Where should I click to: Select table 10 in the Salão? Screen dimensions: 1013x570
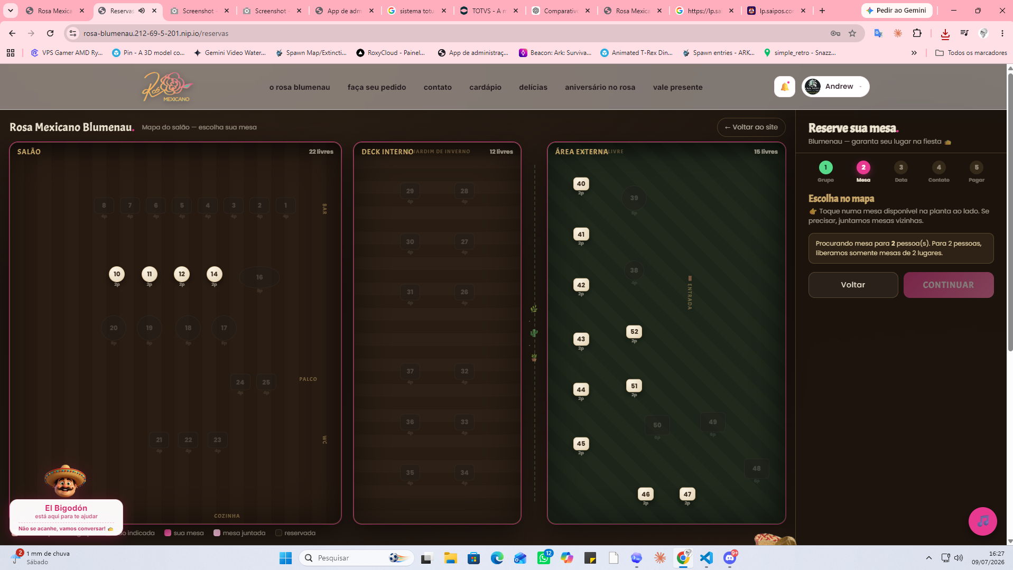click(x=117, y=274)
